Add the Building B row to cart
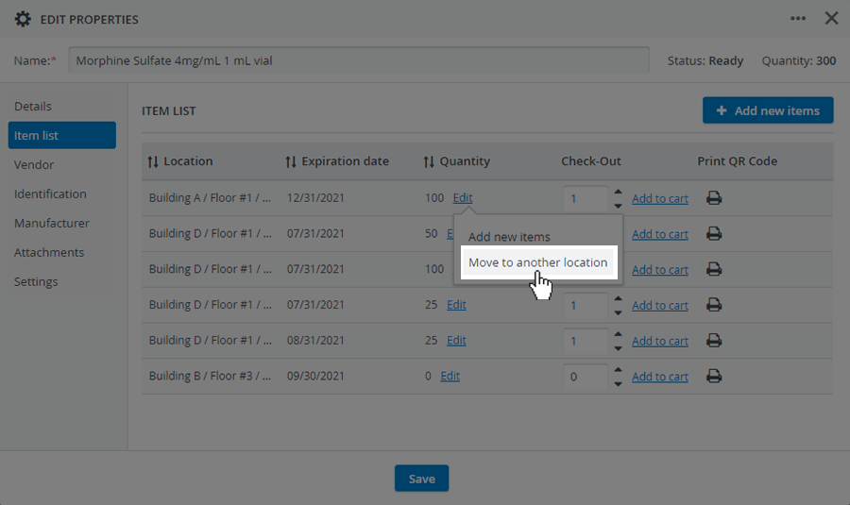 pyautogui.click(x=660, y=377)
